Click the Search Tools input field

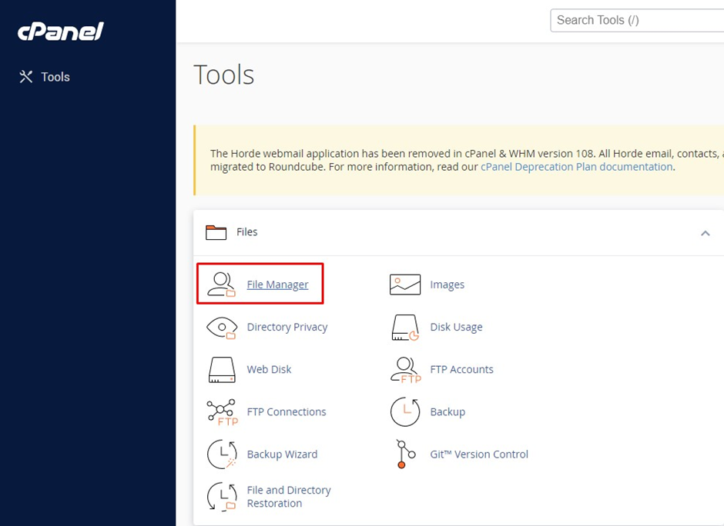[637, 20]
